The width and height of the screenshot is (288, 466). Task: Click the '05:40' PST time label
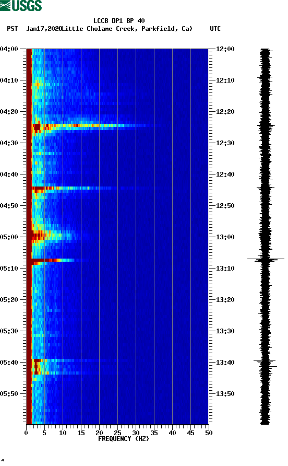9,362
